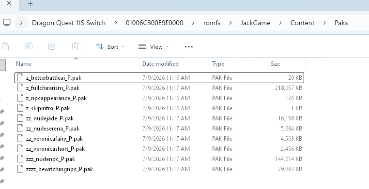Click the 124 KB size cell
Viewport: 369px width, 189px height.
coord(293,98)
